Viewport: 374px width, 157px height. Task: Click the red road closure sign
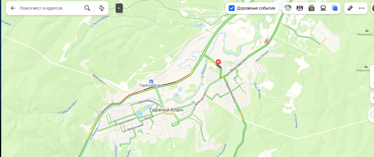tap(218, 62)
